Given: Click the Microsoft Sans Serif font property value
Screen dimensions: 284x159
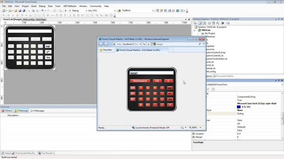Looking at the screenshot, I should 256,103.
